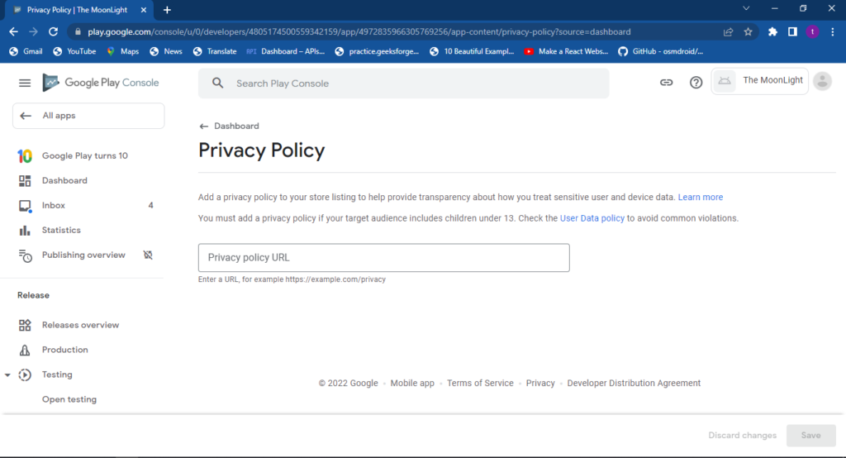Viewport: 846px width, 458px height.
Task: Open the Production release page
Action: [64, 350]
